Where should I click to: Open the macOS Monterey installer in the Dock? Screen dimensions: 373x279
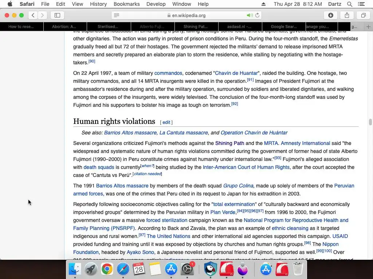242,270
